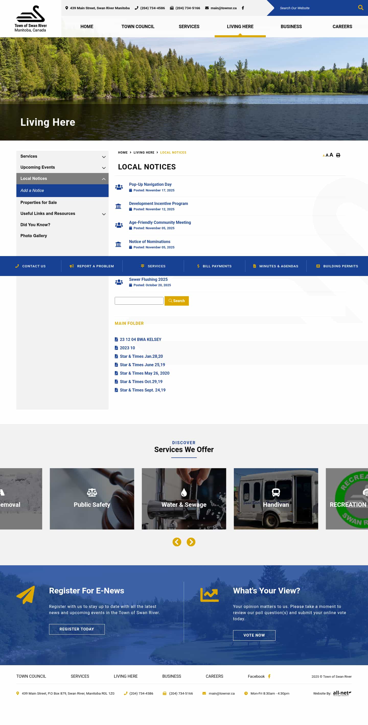Click the REGISTER TODAY button
This screenshot has height=725, width=368.
(x=77, y=629)
